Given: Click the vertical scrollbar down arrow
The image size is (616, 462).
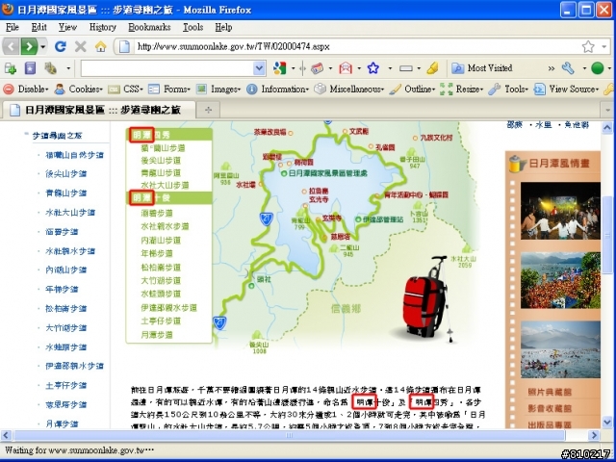Looking at the screenshot, I should pyautogui.click(x=607, y=423).
